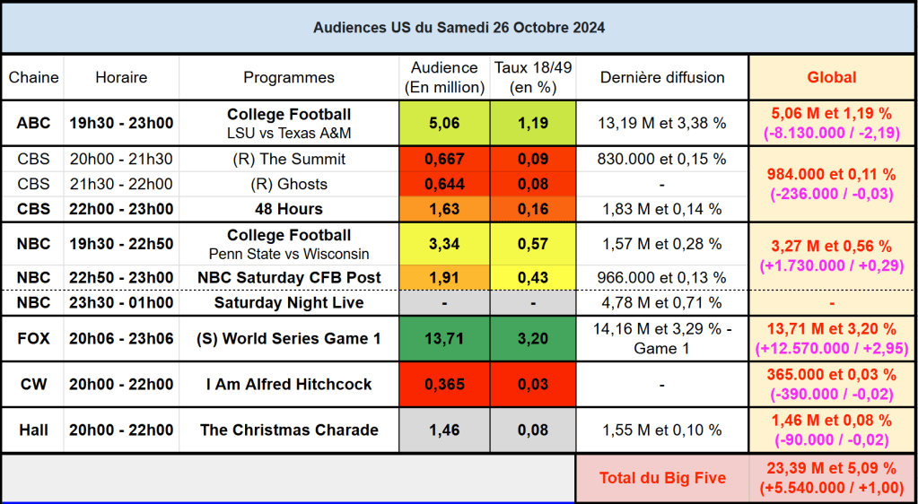Click the 'NBC Saturday CFB Post' cell
The width and height of the screenshot is (918, 504).
[x=289, y=278]
